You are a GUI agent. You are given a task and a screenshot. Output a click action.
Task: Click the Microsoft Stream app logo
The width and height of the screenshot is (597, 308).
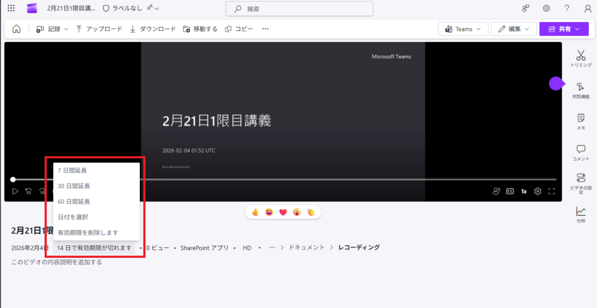[x=32, y=9]
